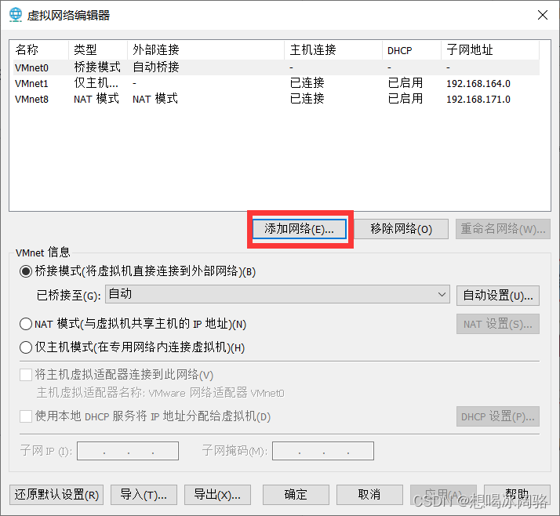This screenshot has width=560, height=516.
Task: Click 已连接 host cell of VMnet8
Action: [x=307, y=99]
